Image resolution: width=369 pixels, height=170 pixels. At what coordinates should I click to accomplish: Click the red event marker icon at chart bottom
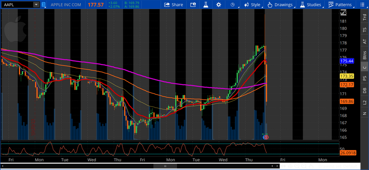pos(267,137)
